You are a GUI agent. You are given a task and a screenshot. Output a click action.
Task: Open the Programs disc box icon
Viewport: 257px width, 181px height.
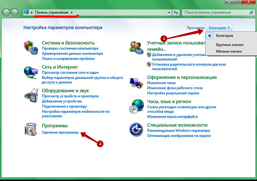pyautogui.click(x=31, y=129)
